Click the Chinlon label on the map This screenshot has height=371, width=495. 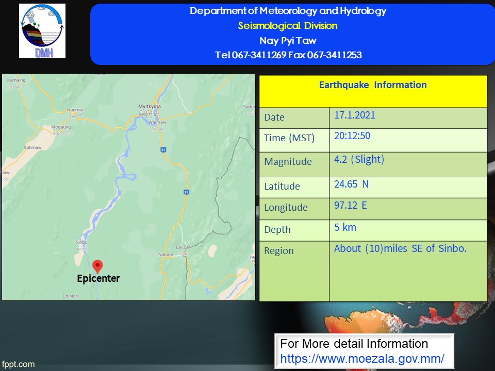coord(70,296)
